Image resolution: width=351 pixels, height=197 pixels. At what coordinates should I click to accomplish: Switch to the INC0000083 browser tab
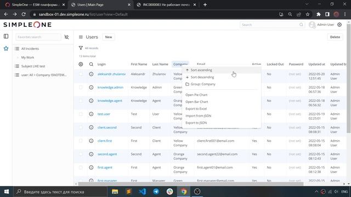(x=166, y=5)
